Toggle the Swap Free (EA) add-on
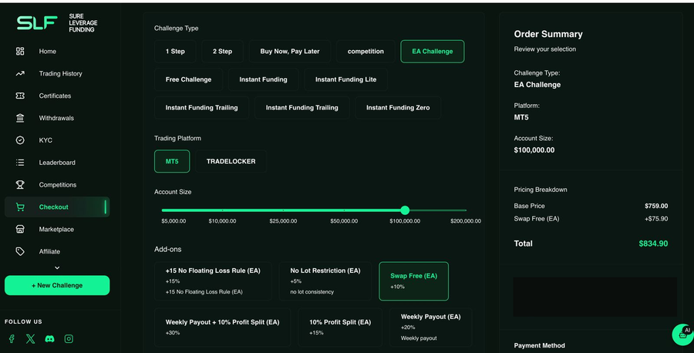 (x=413, y=281)
